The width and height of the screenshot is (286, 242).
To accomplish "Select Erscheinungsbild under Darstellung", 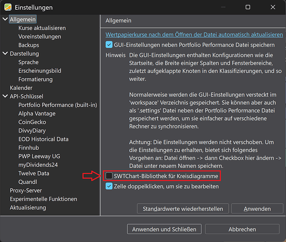I will 40,71.
